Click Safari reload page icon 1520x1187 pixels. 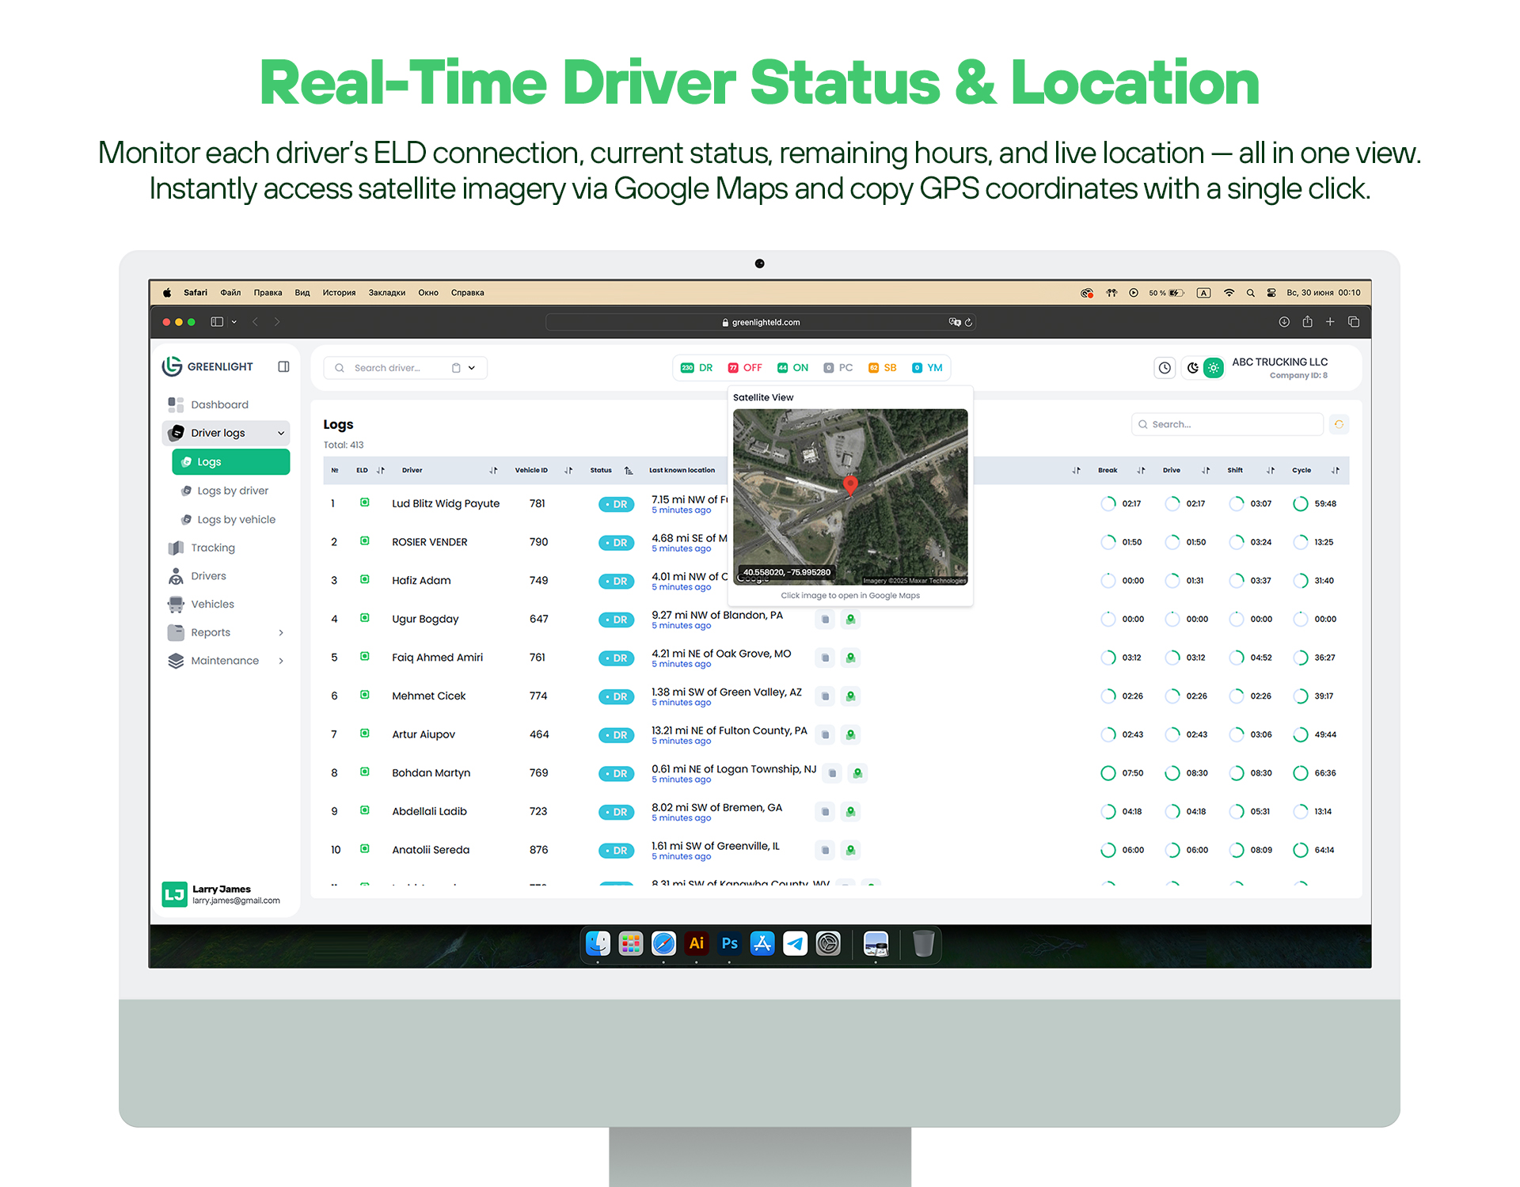pos(968,322)
